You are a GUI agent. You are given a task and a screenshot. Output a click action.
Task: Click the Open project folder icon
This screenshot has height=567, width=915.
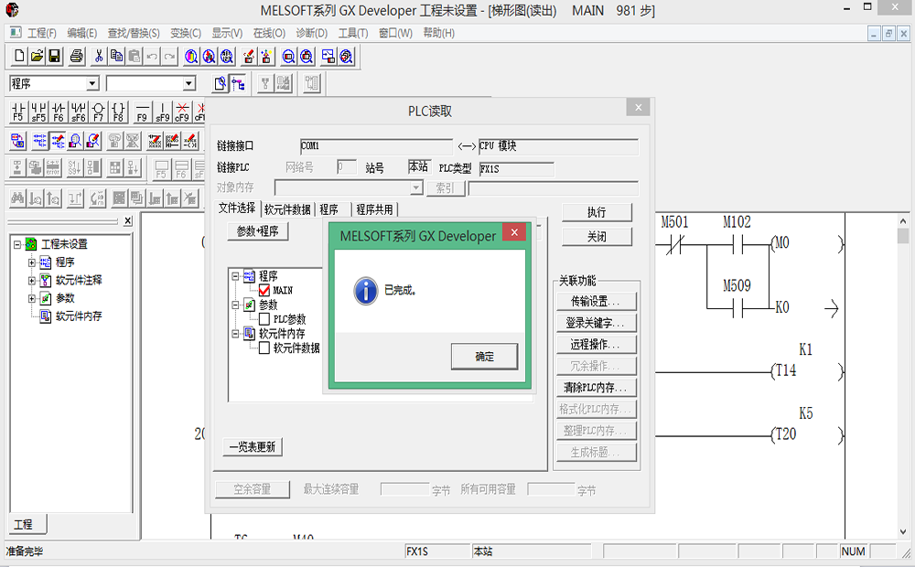tap(37, 57)
